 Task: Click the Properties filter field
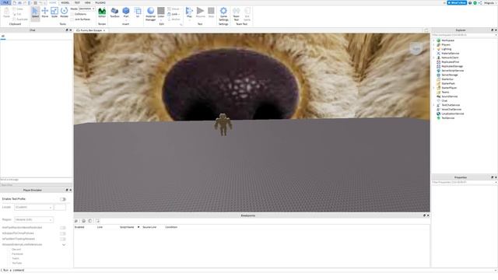coord(464,182)
